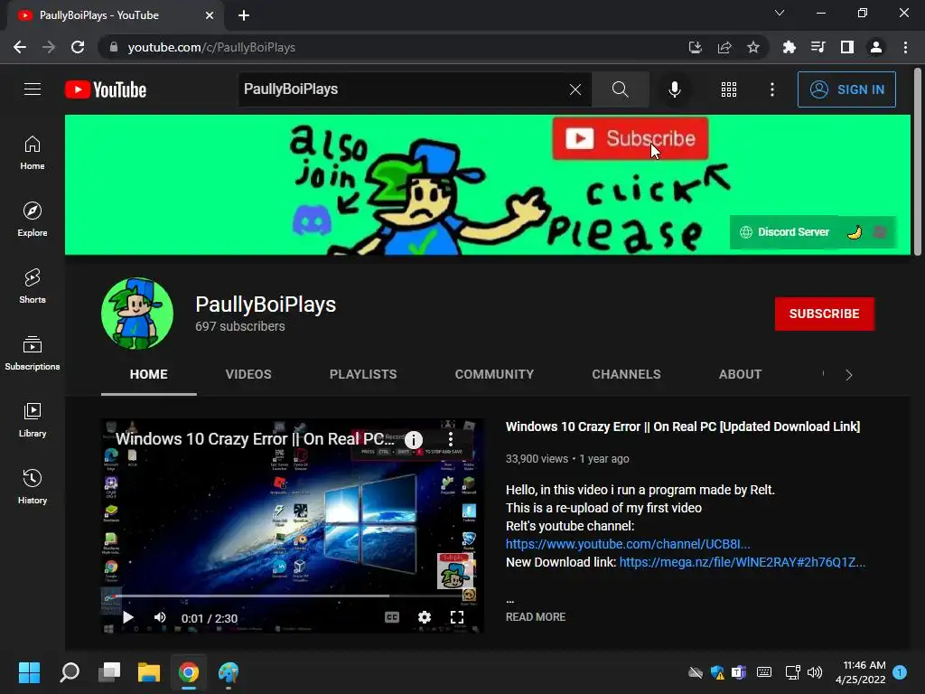Open the Discord Server banner link

[x=785, y=232]
